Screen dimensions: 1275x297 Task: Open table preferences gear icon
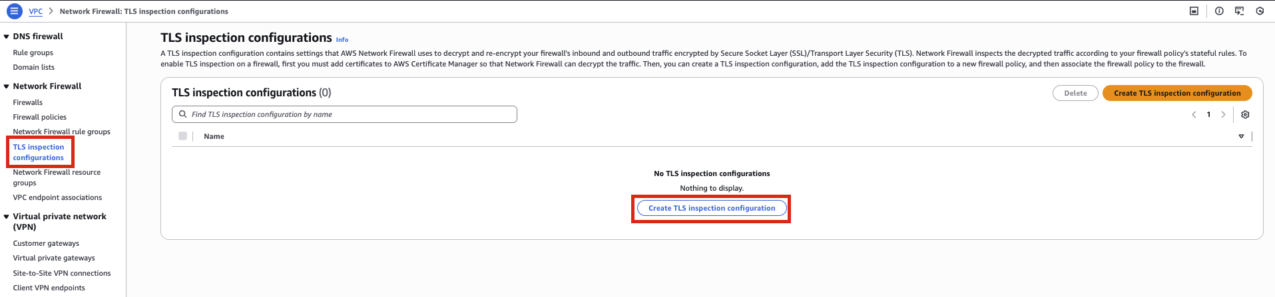pos(1245,114)
